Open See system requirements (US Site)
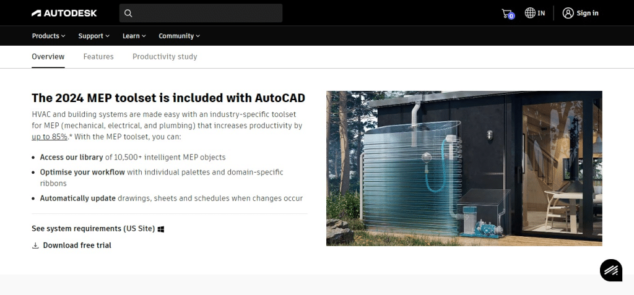This screenshot has width=634, height=295. pyautogui.click(x=93, y=229)
